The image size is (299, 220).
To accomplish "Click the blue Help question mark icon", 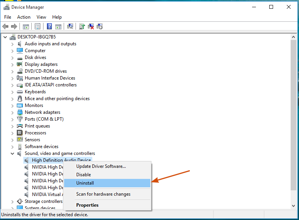I will click(x=50, y=26).
